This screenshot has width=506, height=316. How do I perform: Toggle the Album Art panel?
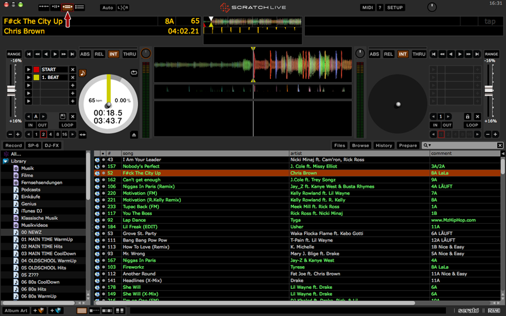[15, 310]
